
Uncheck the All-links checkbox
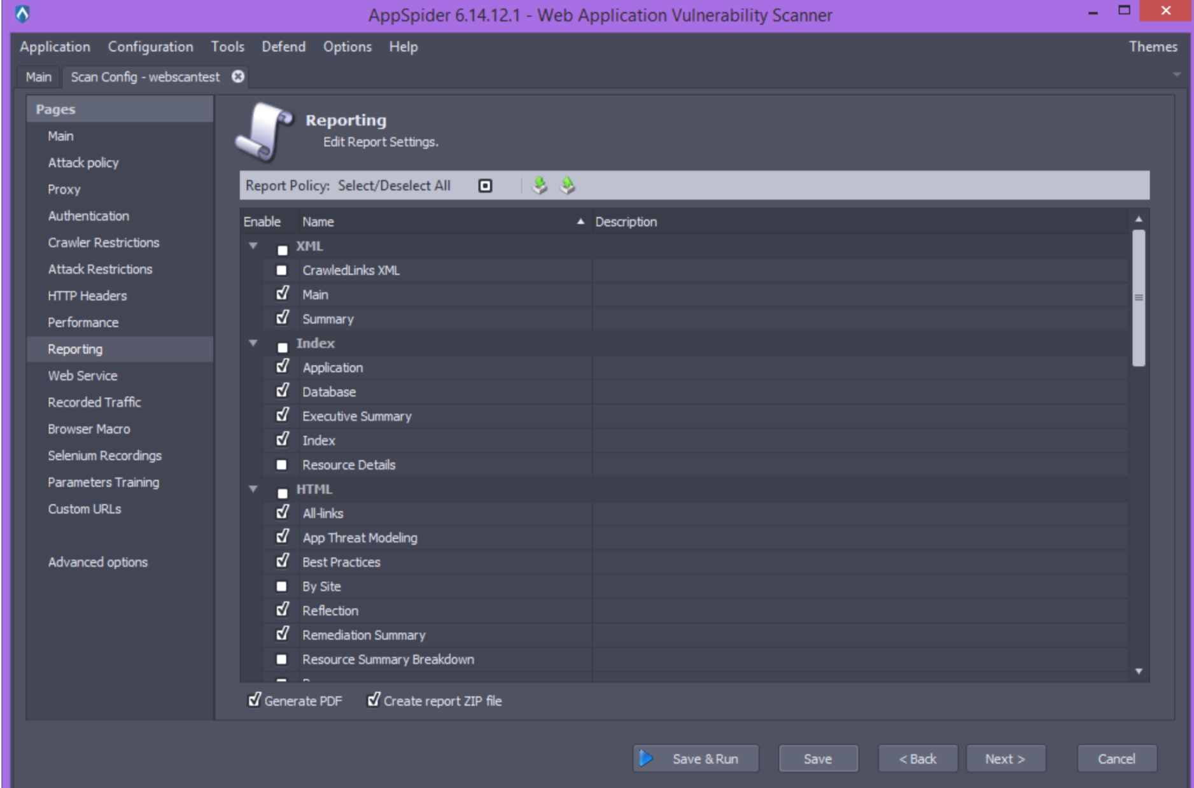283,512
